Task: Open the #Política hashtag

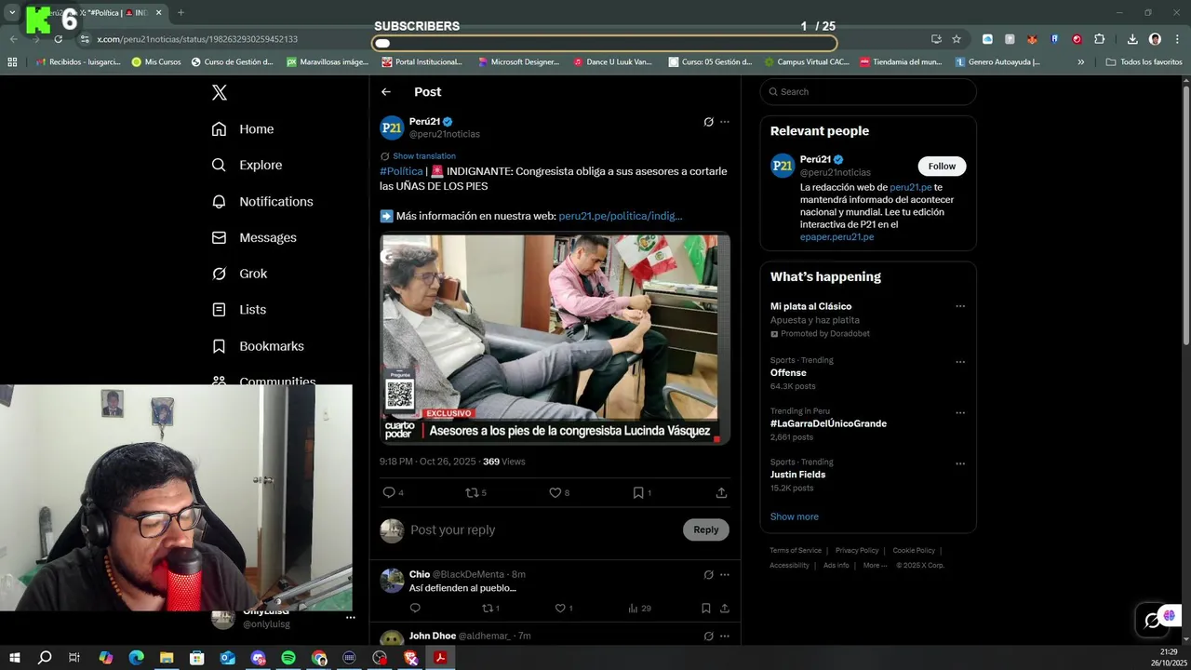Action: 401,171
